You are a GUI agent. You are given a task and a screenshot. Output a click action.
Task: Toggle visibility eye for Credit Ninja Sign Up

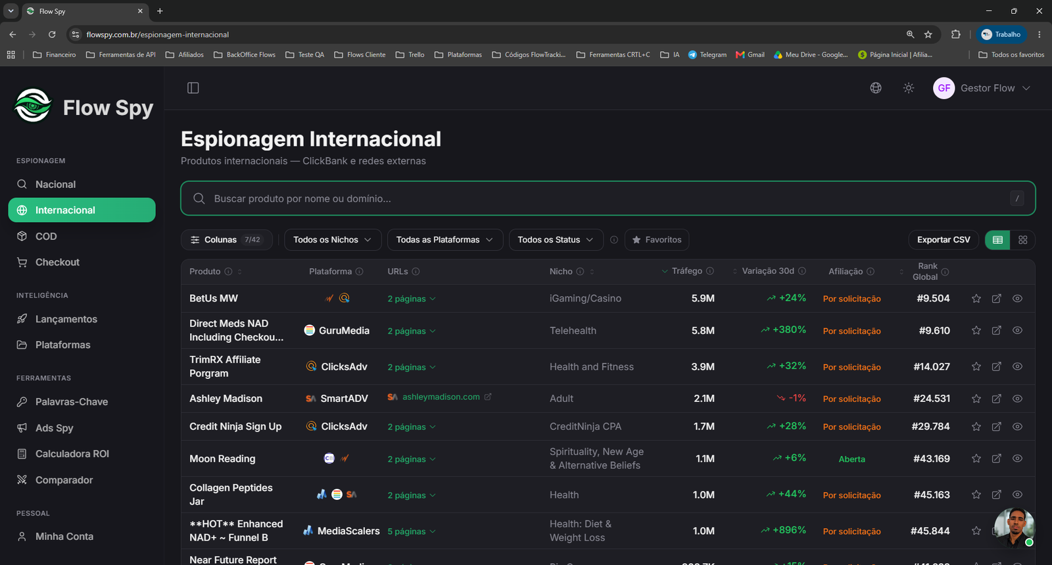1017,427
